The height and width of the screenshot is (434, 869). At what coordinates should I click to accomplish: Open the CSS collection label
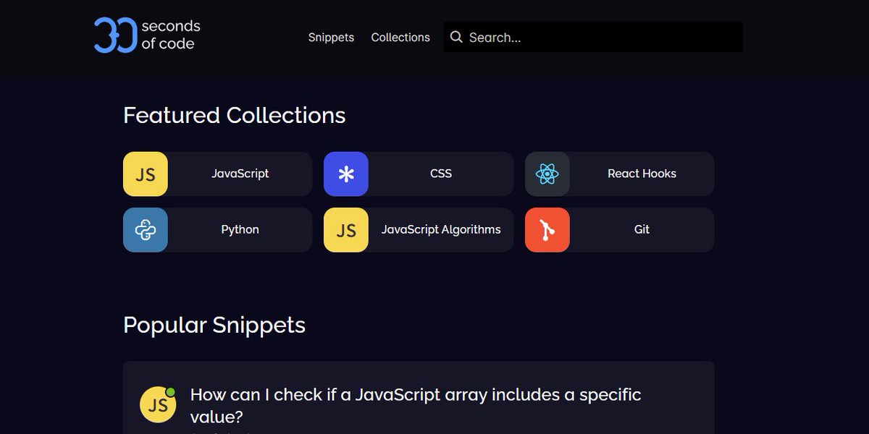pyautogui.click(x=441, y=174)
